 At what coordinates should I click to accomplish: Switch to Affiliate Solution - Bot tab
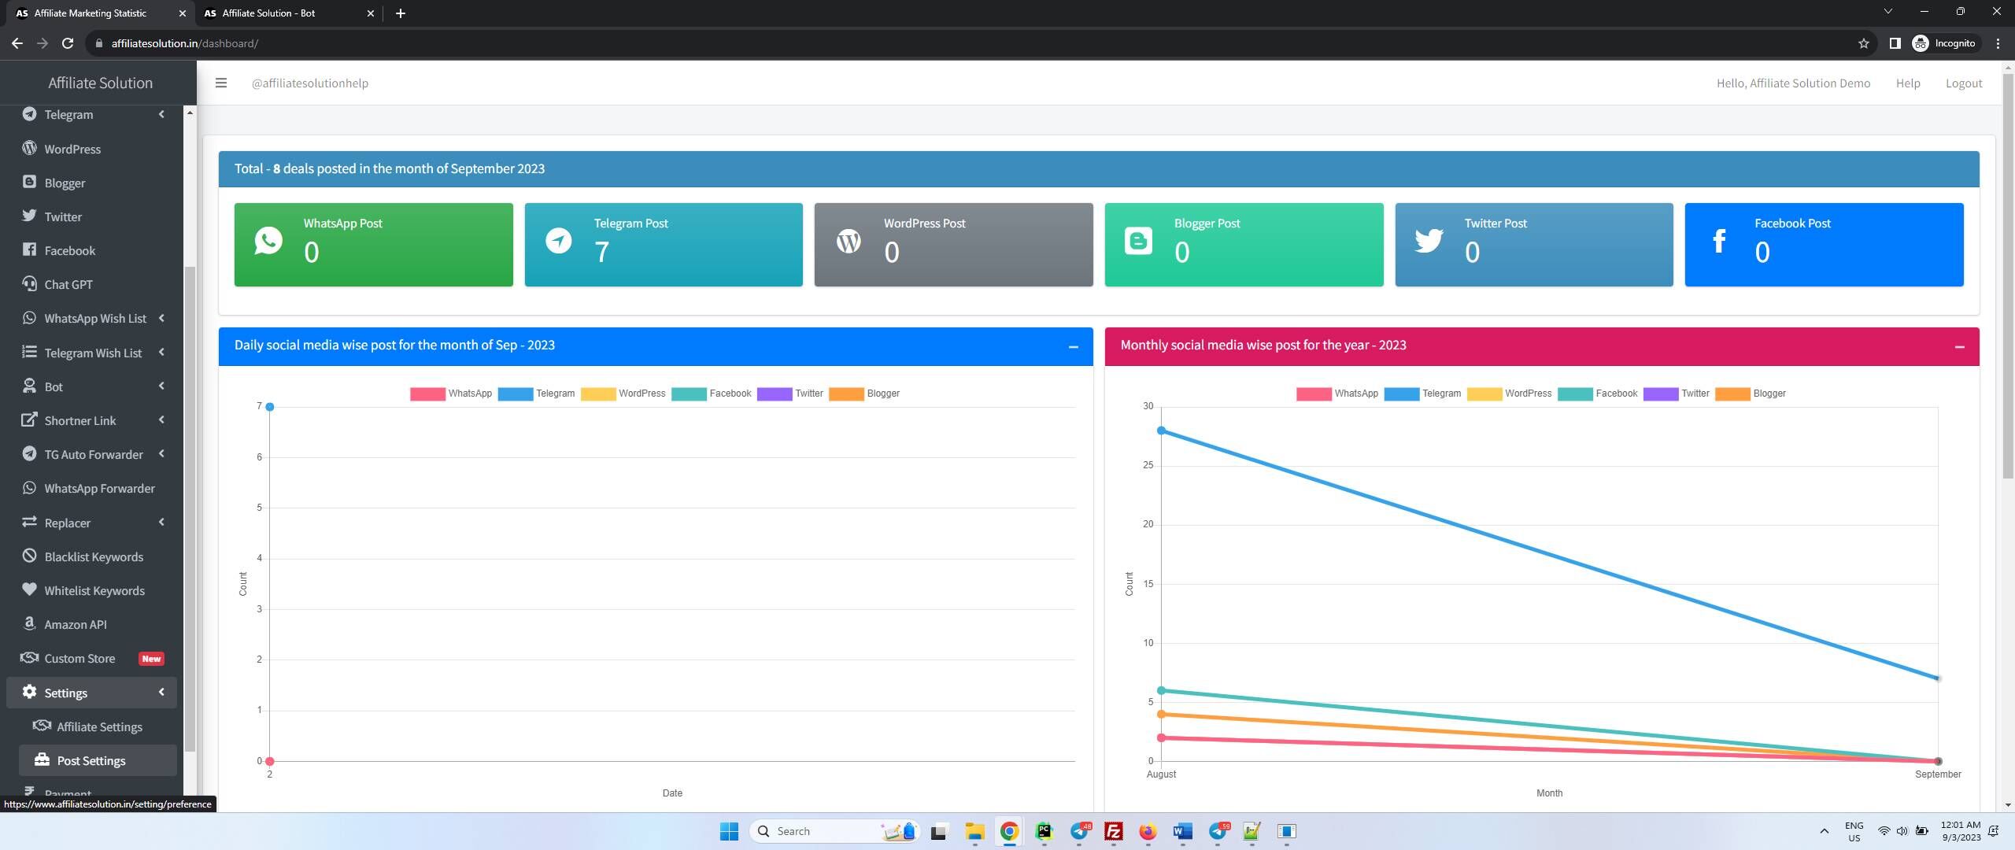pos(288,13)
